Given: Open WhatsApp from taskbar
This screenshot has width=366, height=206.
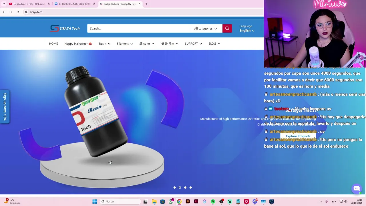Looking at the screenshot, I should [x=171, y=201].
